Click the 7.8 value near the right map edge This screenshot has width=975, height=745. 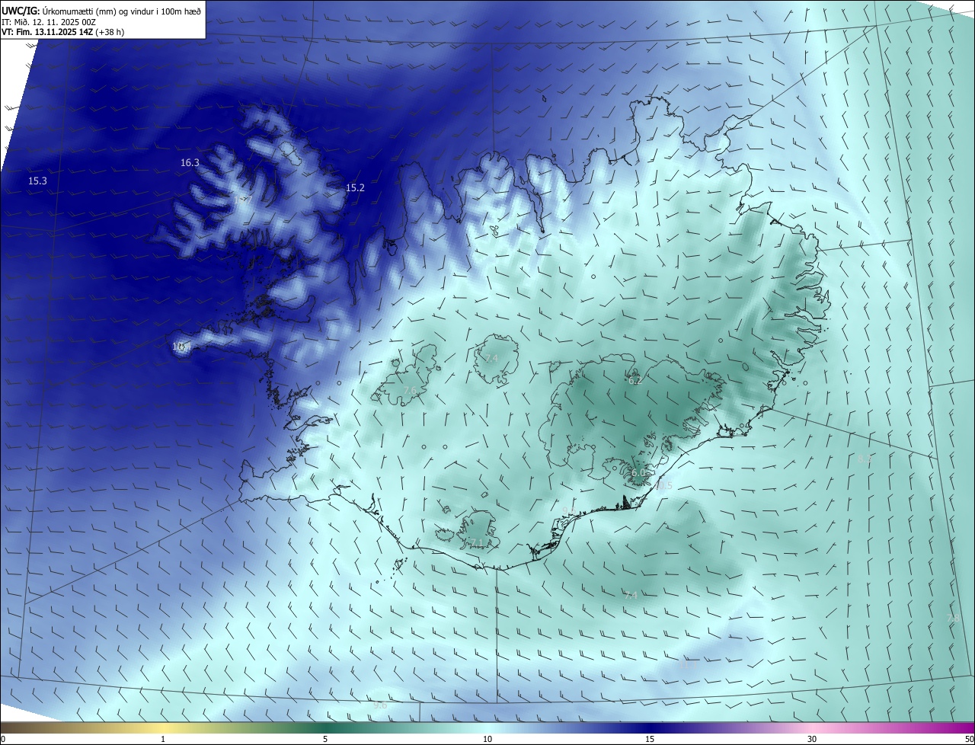pyautogui.click(x=953, y=619)
